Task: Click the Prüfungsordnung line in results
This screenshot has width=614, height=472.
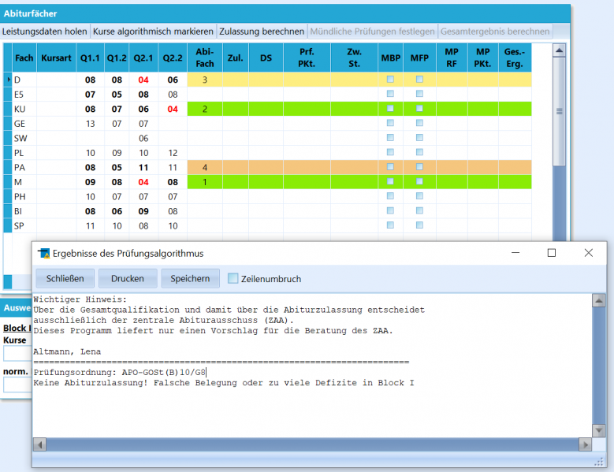Action: [x=120, y=372]
